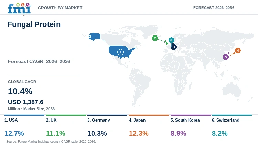
Task: Click 'Forecast CAGR, 2026–2036' subtitle
Action: pyautogui.click(x=39, y=61)
